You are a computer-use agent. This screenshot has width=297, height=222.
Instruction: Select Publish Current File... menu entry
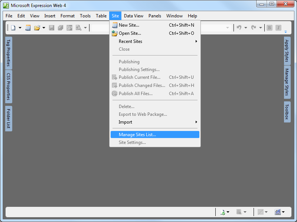pos(155,77)
